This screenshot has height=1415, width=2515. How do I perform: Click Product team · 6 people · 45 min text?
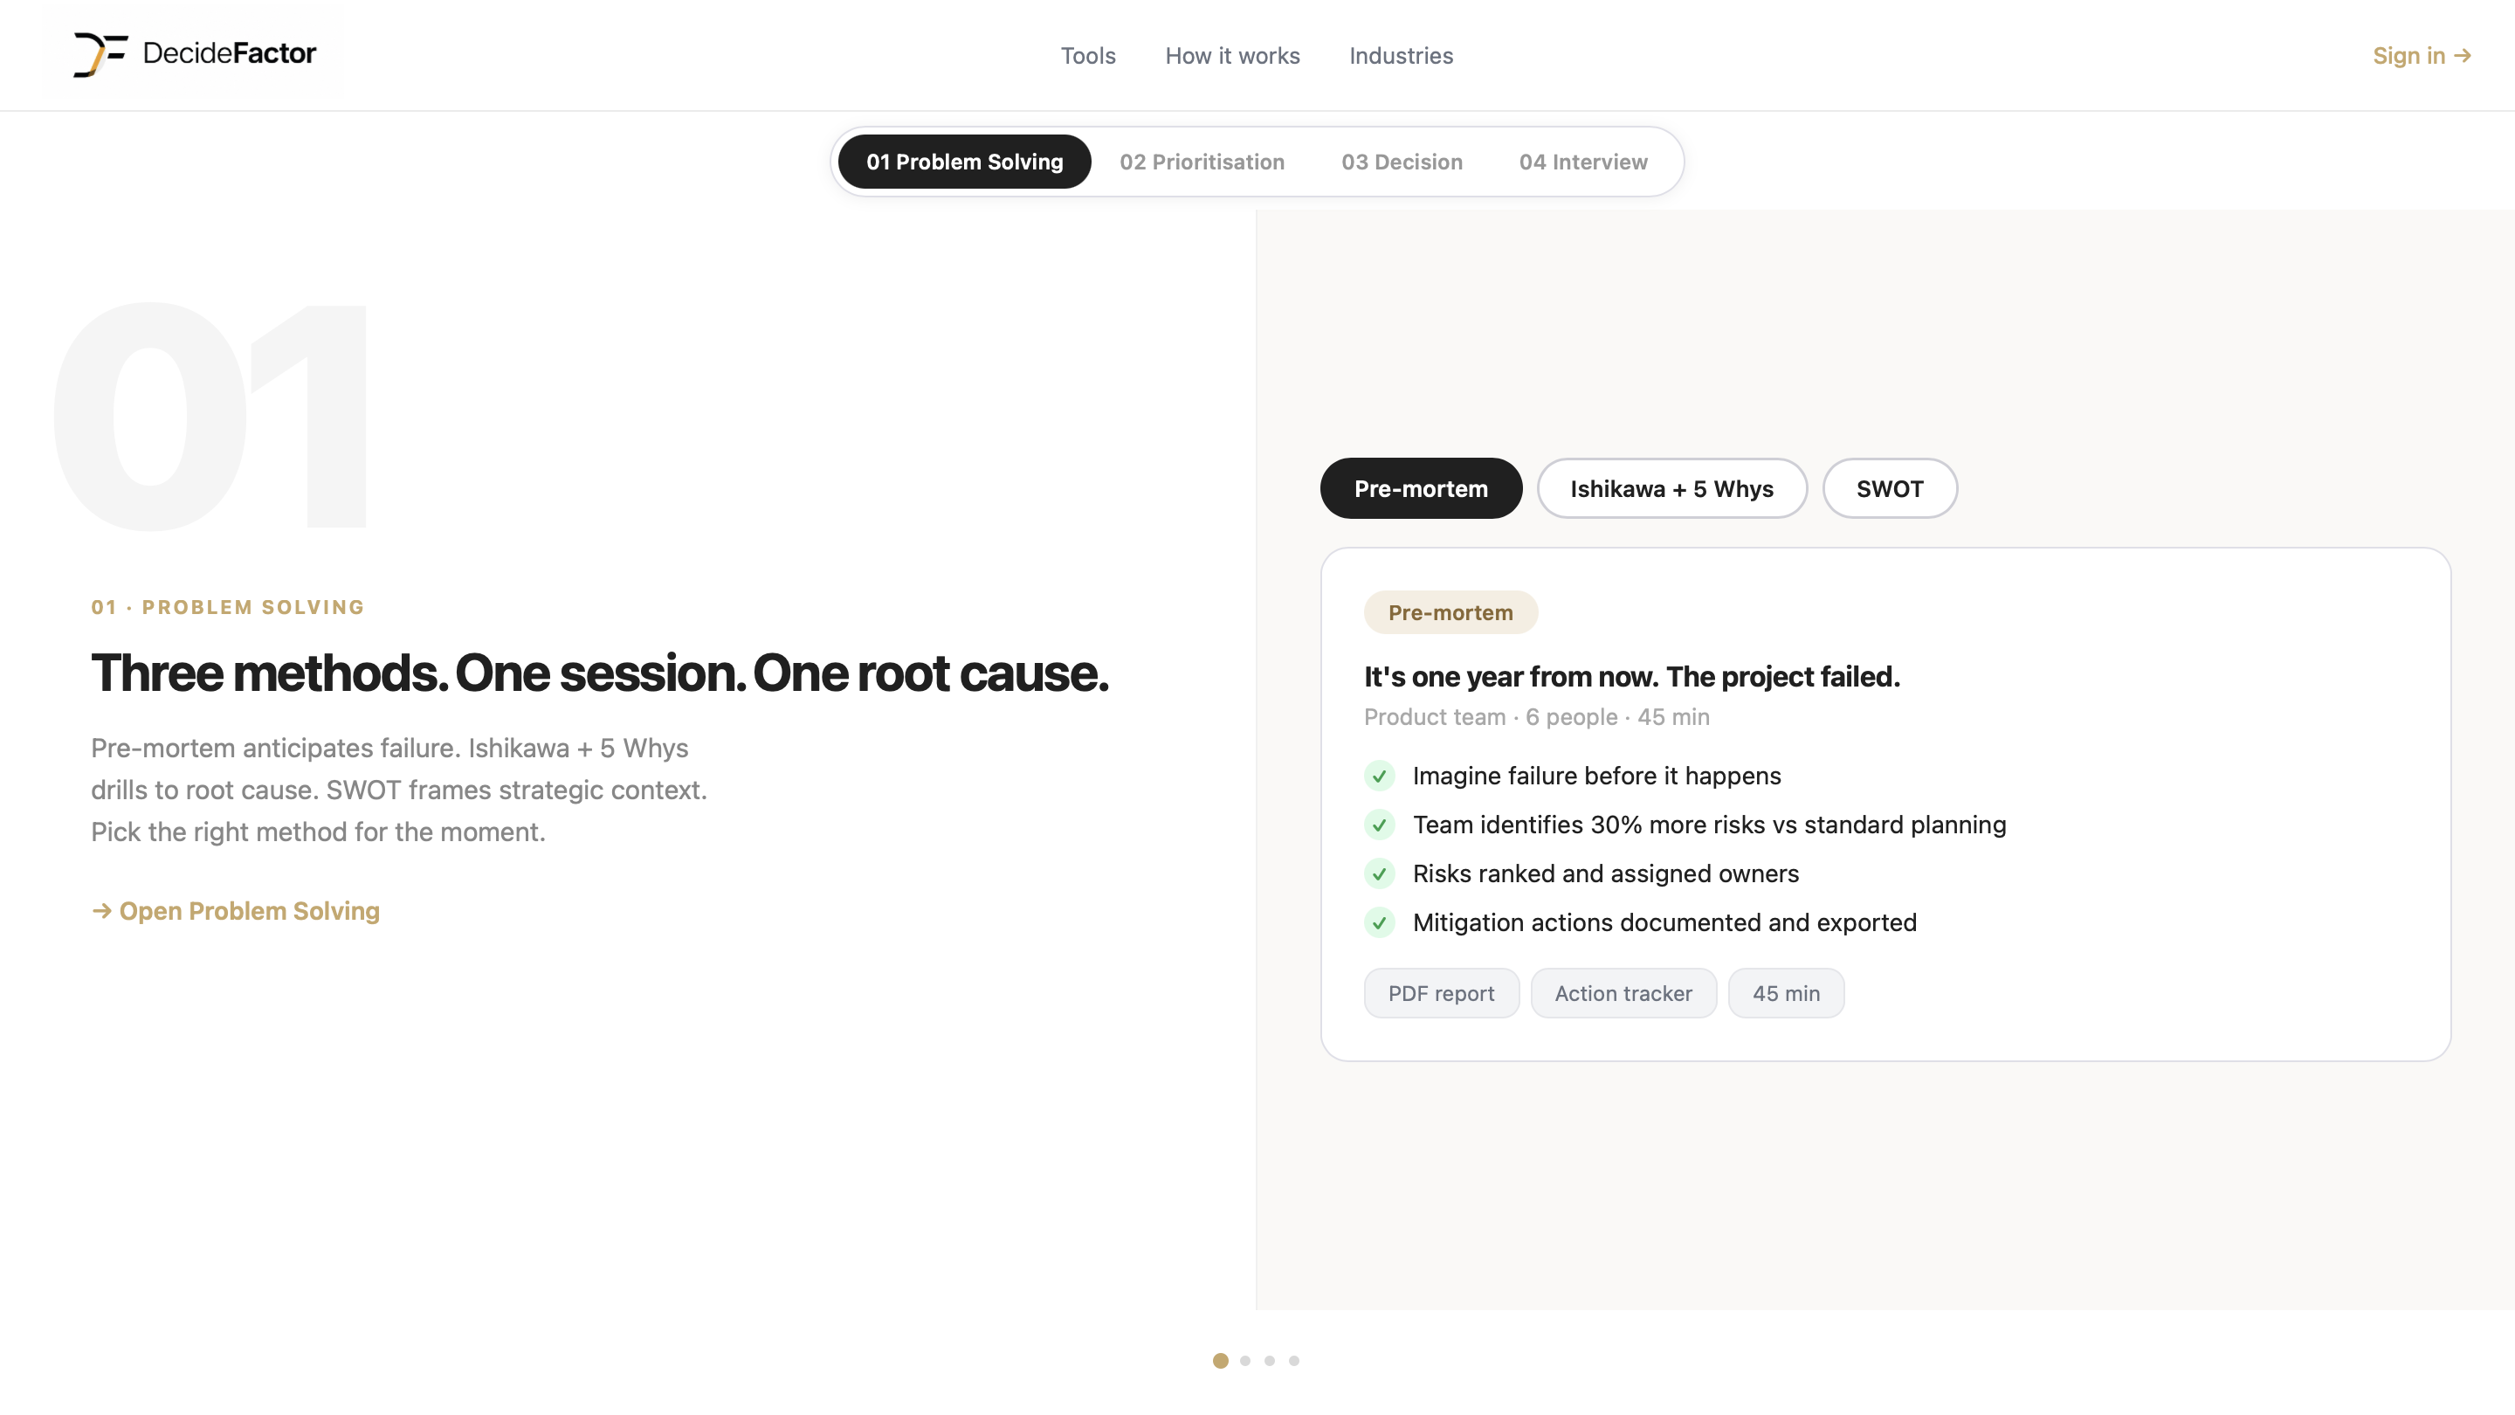[1536, 717]
